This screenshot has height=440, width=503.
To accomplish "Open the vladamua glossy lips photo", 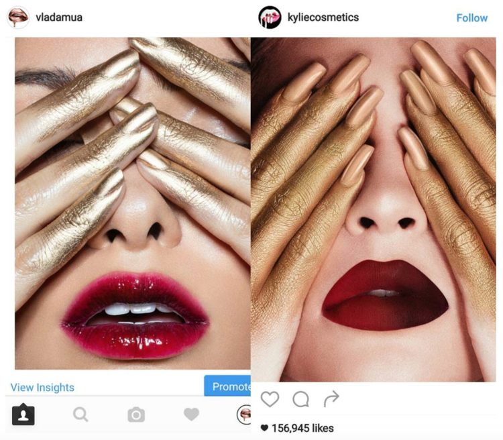I will [x=133, y=203].
